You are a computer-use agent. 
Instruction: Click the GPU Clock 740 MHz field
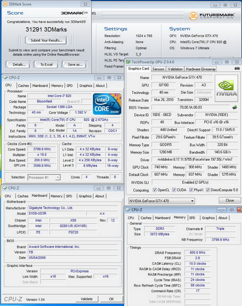pyautogui.click(x=161, y=167)
